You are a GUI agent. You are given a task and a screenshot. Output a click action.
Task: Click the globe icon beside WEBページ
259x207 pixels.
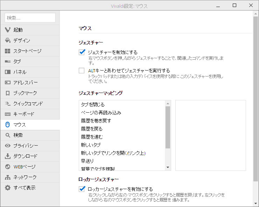click(8, 167)
